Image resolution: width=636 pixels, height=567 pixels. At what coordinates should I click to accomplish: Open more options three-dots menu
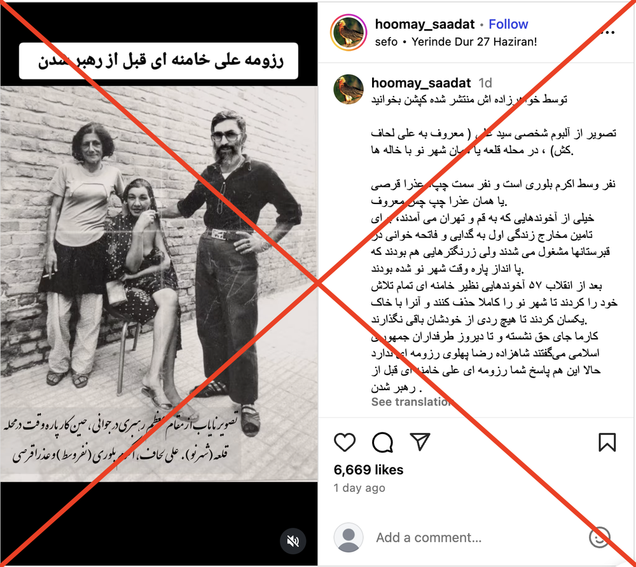(x=610, y=32)
